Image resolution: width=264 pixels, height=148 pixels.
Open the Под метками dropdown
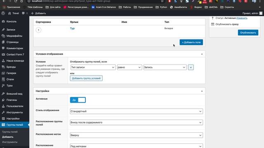coord(136,146)
